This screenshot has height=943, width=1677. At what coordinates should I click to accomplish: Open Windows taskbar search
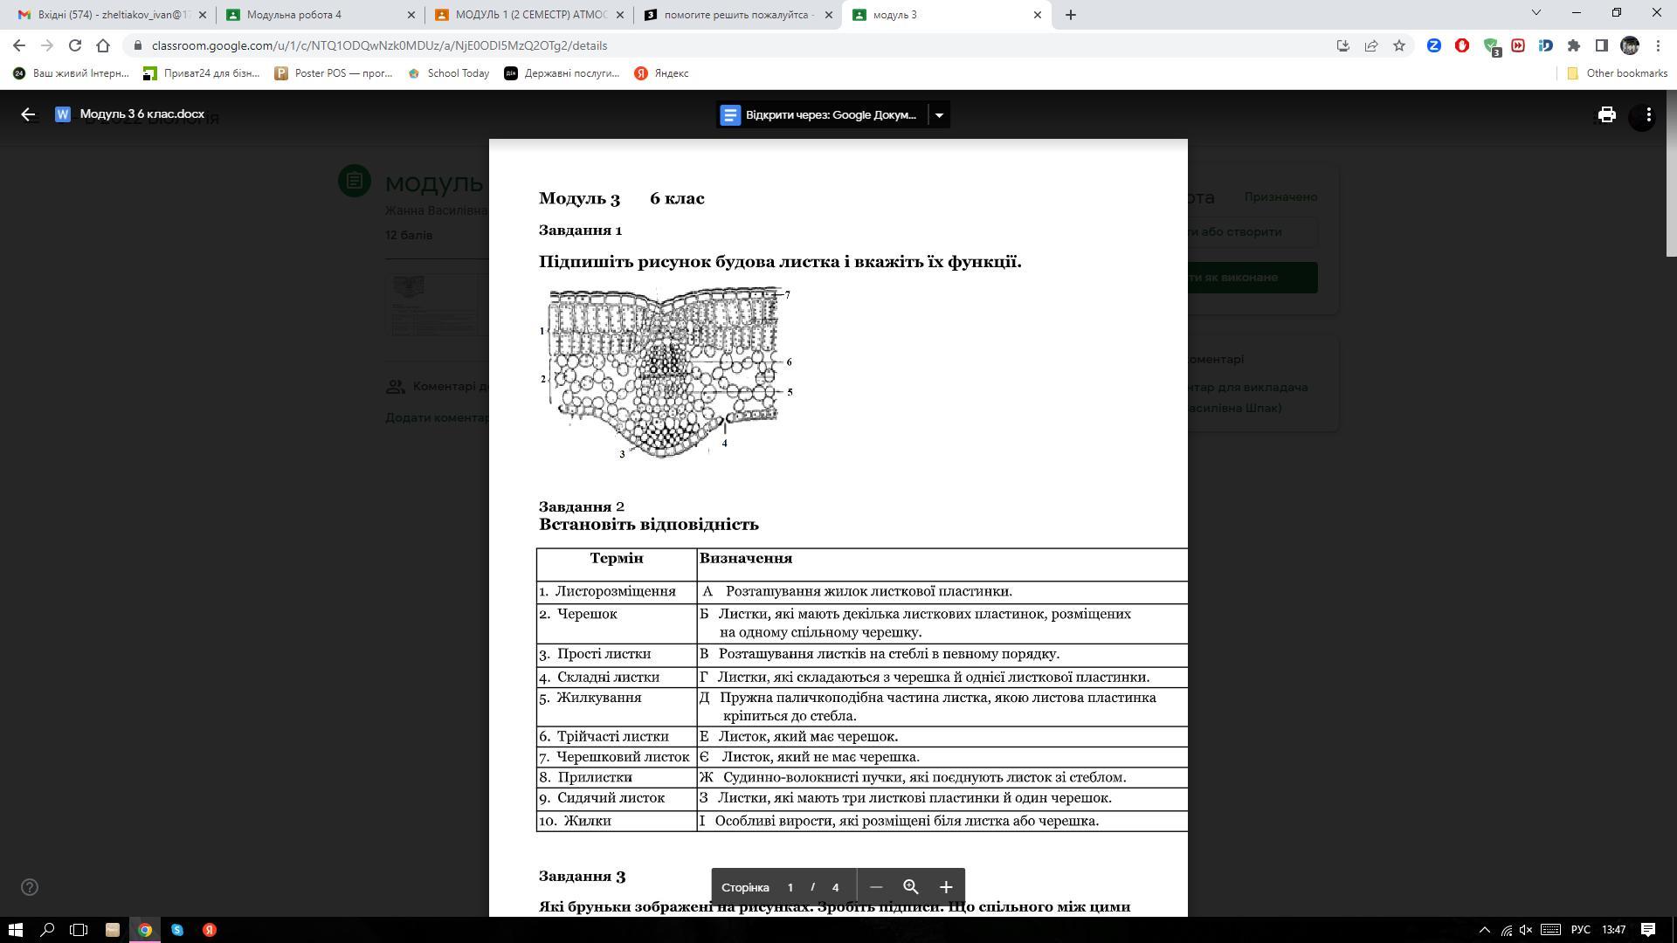(47, 930)
